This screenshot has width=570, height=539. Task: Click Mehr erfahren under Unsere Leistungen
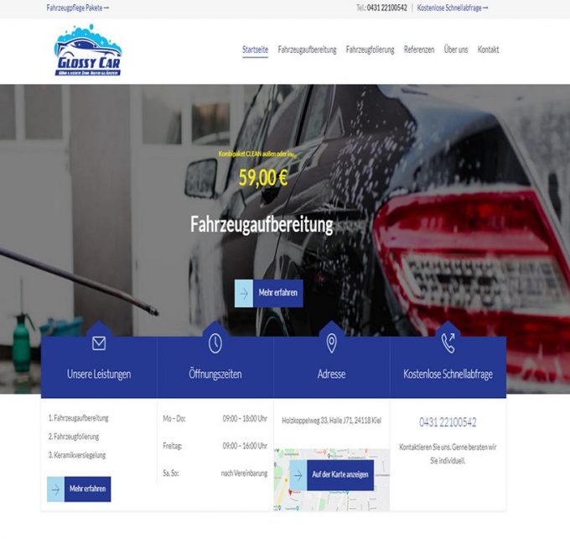pyautogui.click(x=79, y=489)
